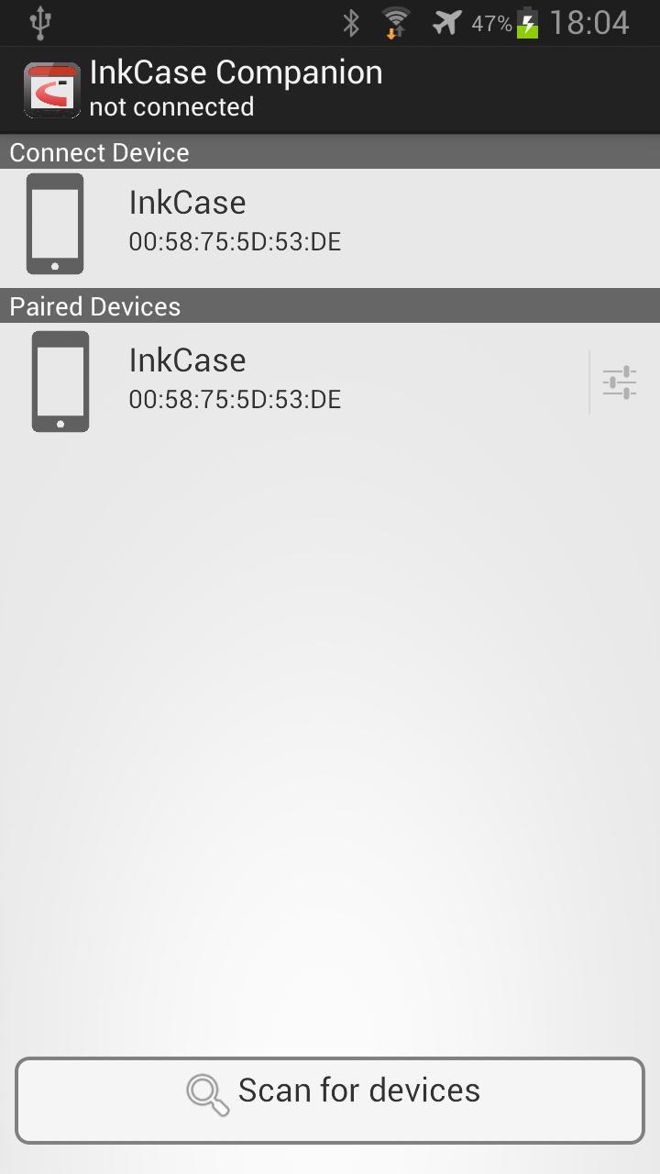660x1174 pixels.
Task: Tap the magnifier icon in Scan button
Action: pos(208,1094)
